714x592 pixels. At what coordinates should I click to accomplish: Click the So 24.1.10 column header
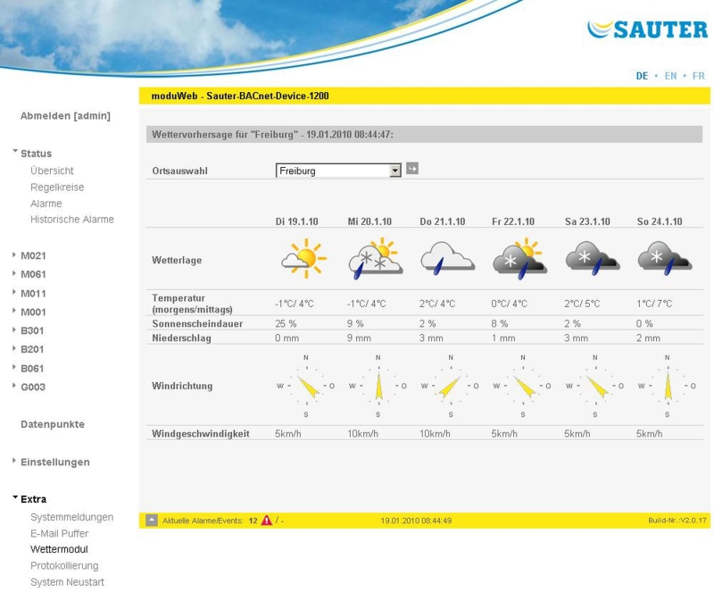coord(660,221)
